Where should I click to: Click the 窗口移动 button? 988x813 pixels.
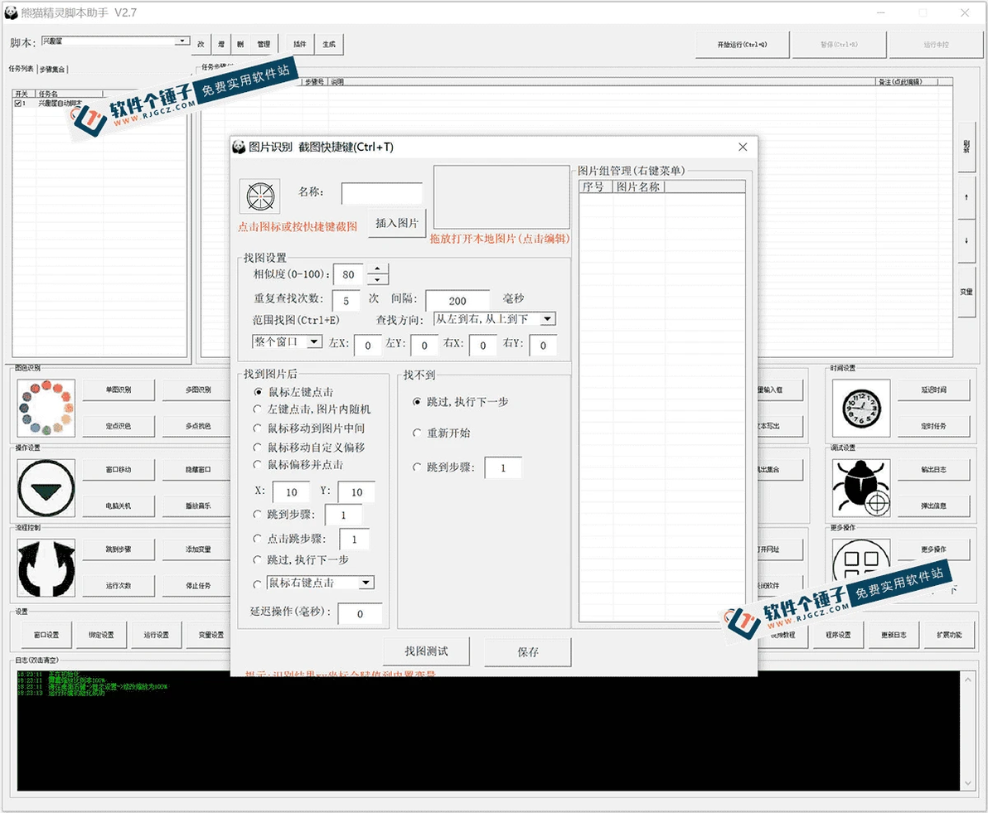coord(119,470)
